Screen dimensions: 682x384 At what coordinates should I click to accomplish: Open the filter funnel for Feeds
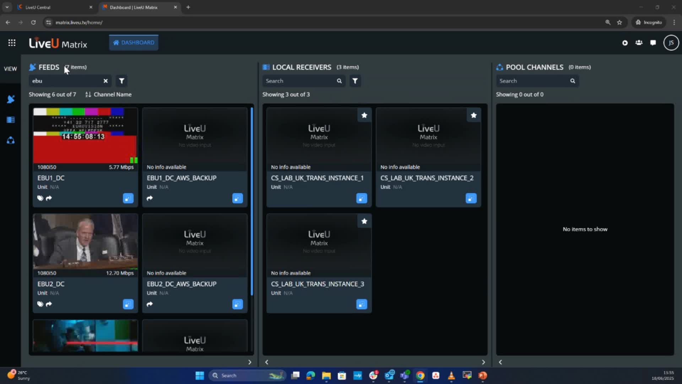(x=121, y=81)
